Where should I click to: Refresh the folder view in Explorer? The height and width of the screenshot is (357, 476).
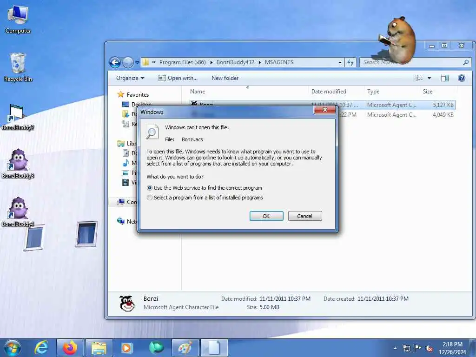[x=350, y=63]
